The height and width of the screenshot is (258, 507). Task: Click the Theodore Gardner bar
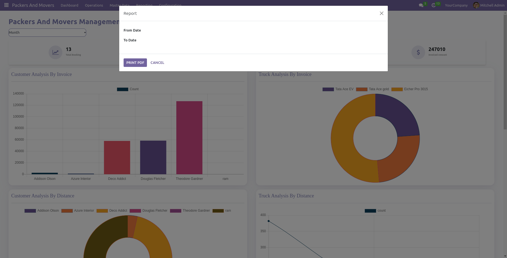pos(189,138)
